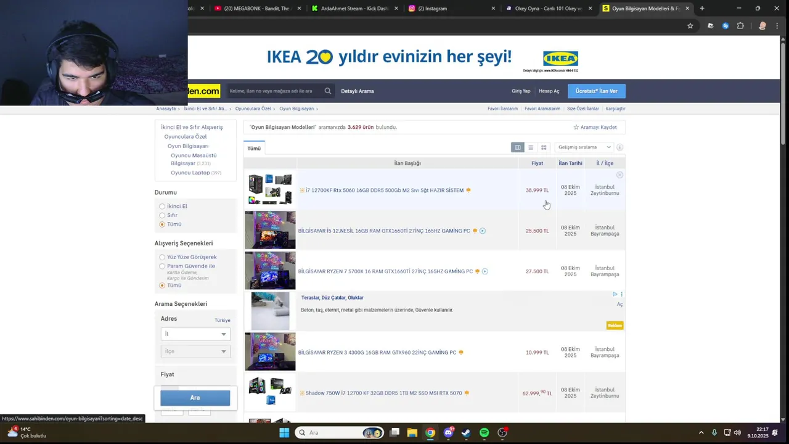Click the star icon beside Aramayı Kaydet
789x444 pixels.
click(576, 127)
